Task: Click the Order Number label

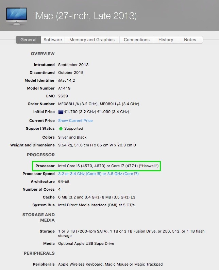Action: [41, 104]
